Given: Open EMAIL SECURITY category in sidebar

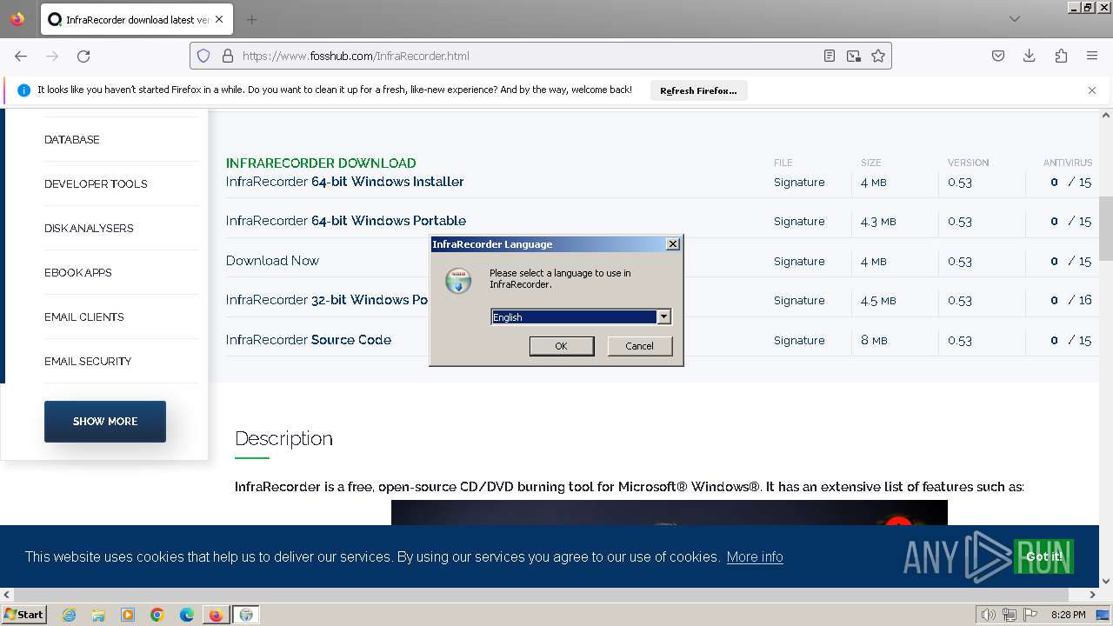Looking at the screenshot, I should click(x=88, y=362).
